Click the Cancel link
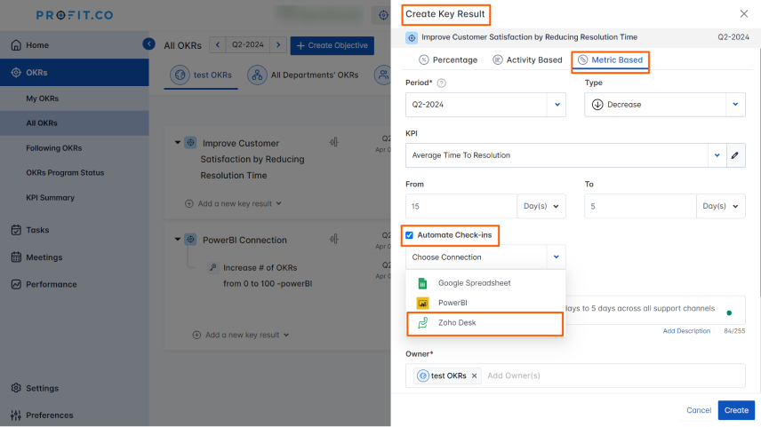The image size is (761, 427). [699, 410]
